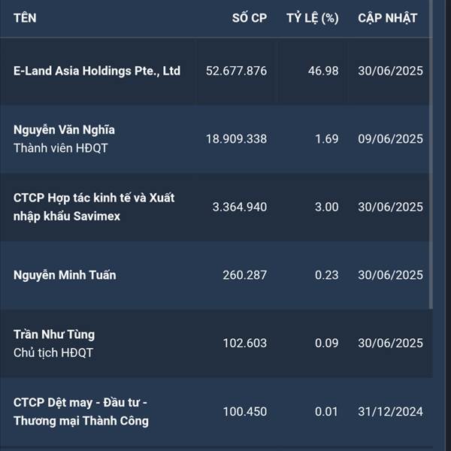
Task: Click the 09/06/2025 update date
Action: coord(390,139)
